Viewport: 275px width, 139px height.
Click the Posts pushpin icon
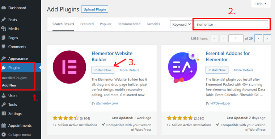click(x=4, y=20)
